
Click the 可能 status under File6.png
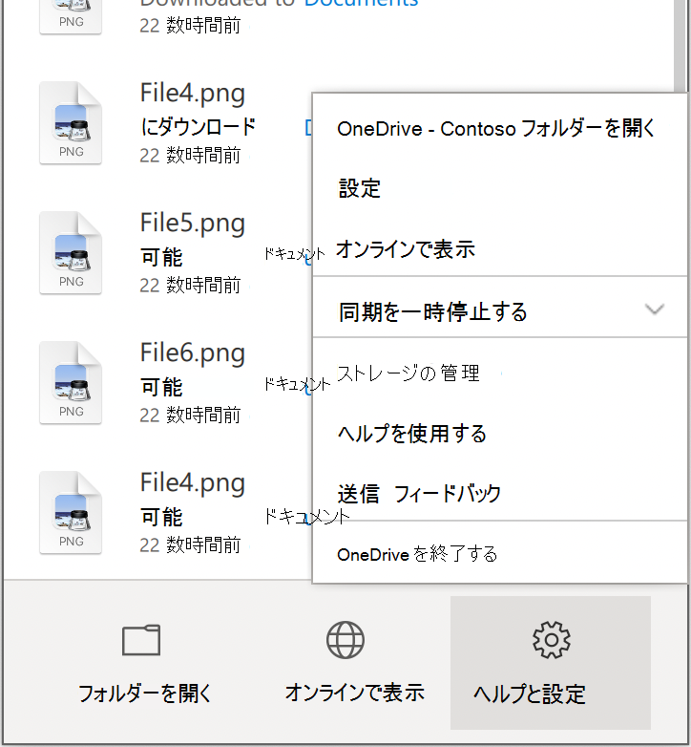[x=161, y=387]
